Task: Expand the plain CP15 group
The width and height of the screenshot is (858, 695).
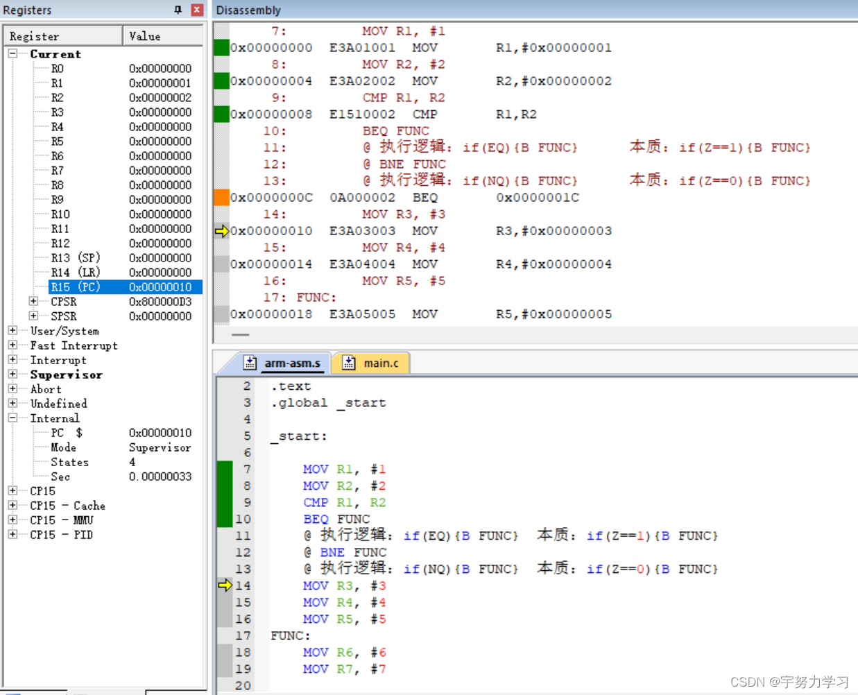Action: (x=12, y=490)
